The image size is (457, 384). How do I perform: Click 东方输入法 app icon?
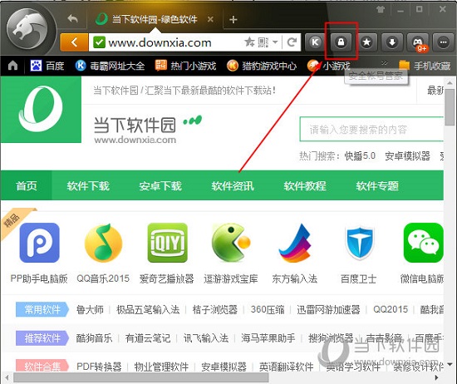[x=295, y=243]
